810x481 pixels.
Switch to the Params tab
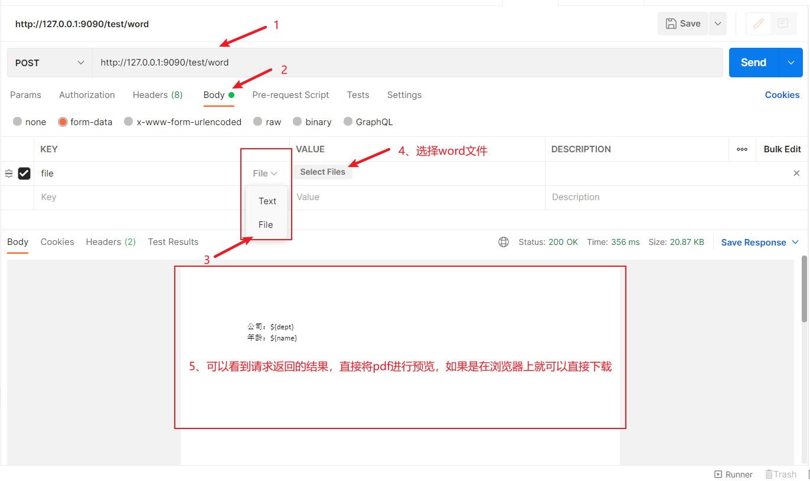tap(25, 95)
